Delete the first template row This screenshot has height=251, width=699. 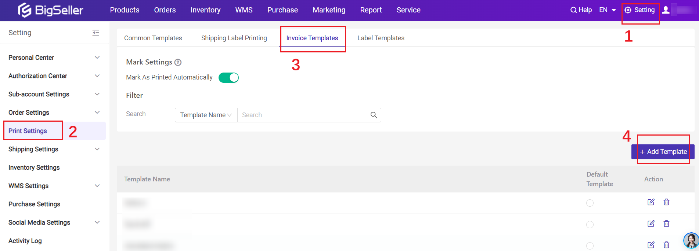pyautogui.click(x=666, y=202)
